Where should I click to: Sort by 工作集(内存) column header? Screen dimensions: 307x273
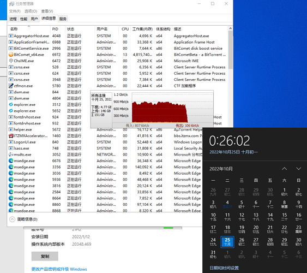[x=142, y=29]
